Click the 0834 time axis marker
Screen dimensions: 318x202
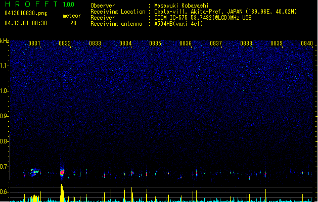(x=125, y=43)
